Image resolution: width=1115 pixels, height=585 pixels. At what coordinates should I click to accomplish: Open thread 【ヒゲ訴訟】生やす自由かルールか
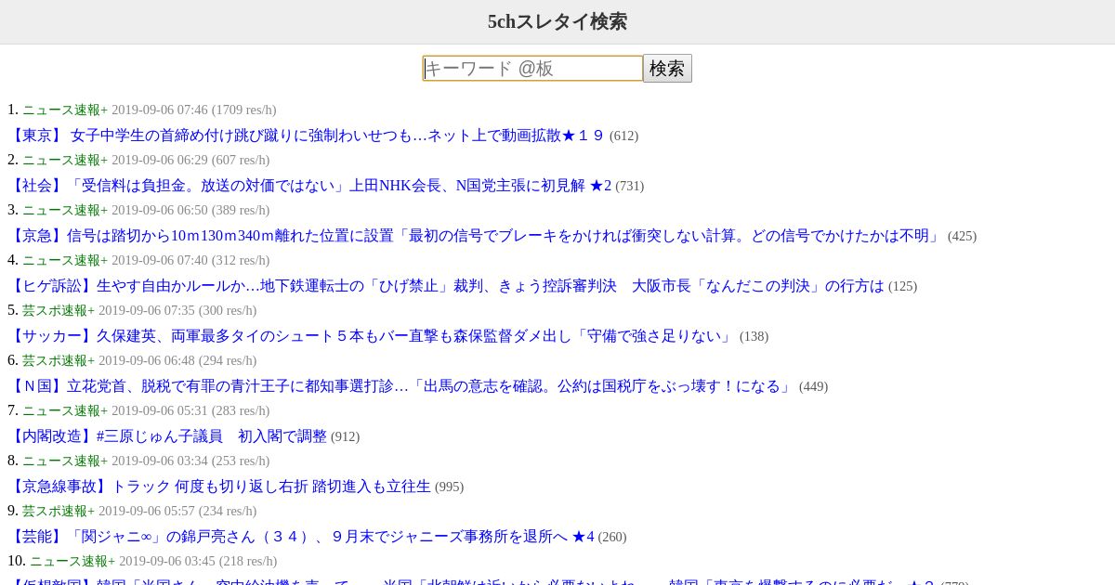(446, 286)
